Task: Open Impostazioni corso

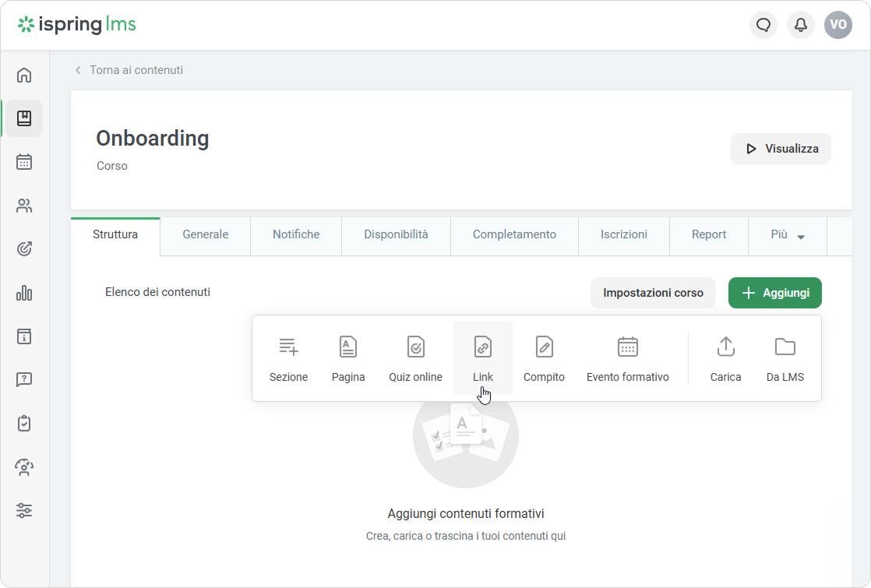Action: coord(653,293)
